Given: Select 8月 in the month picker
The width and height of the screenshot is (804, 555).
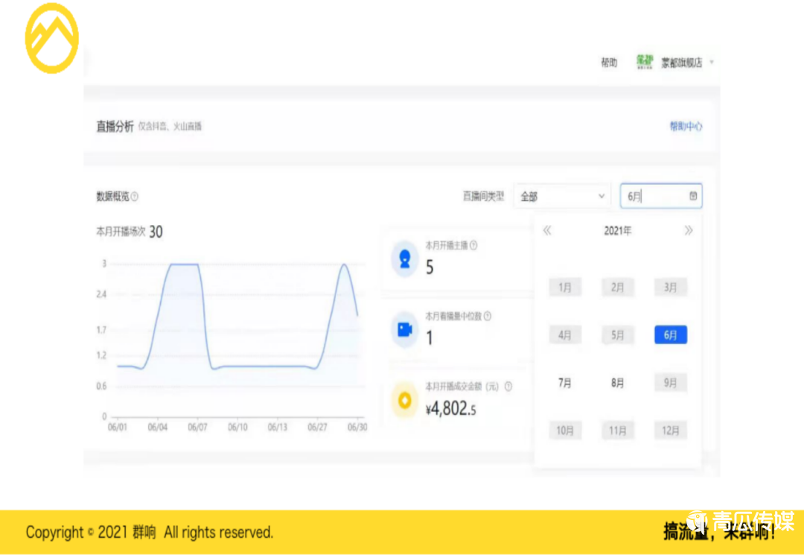Looking at the screenshot, I should pyautogui.click(x=617, y=383).
